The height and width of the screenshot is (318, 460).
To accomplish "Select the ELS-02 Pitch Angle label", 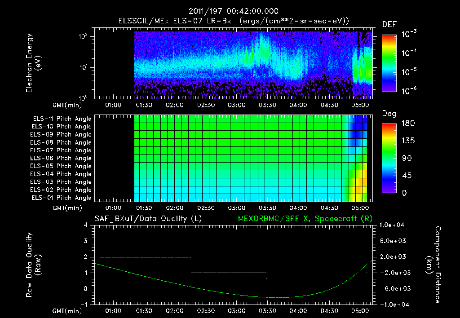I will coord(61,190).
